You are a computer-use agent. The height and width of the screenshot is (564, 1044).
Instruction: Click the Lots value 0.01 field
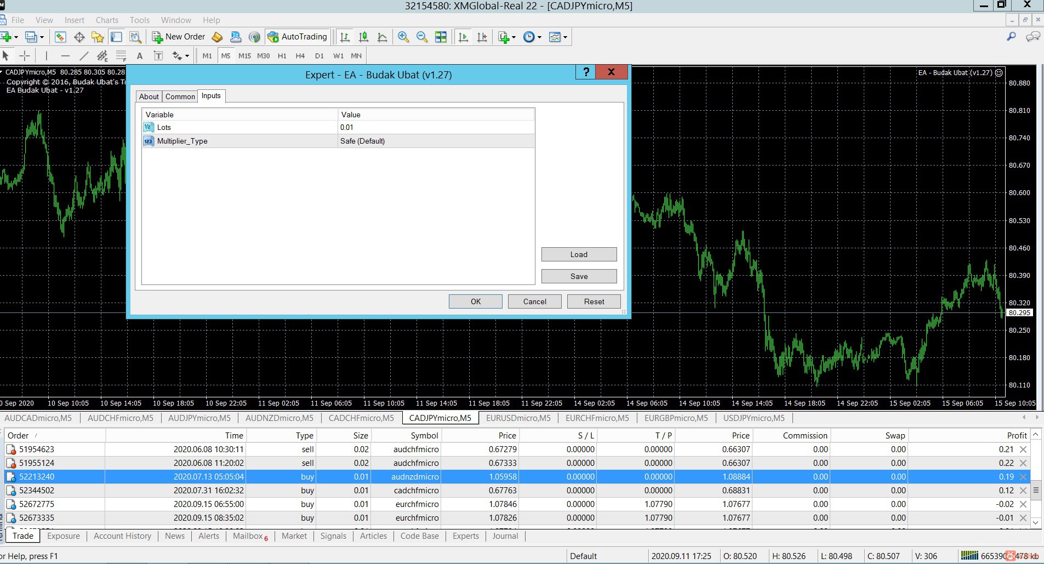pyautogui.click(x=436, y=127)
